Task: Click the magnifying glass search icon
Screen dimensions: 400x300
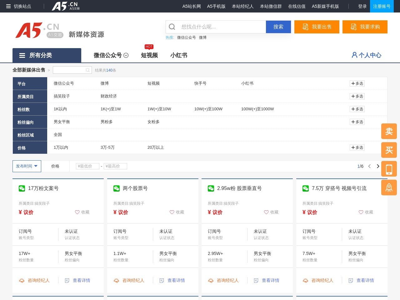Action: coord(172,27)
